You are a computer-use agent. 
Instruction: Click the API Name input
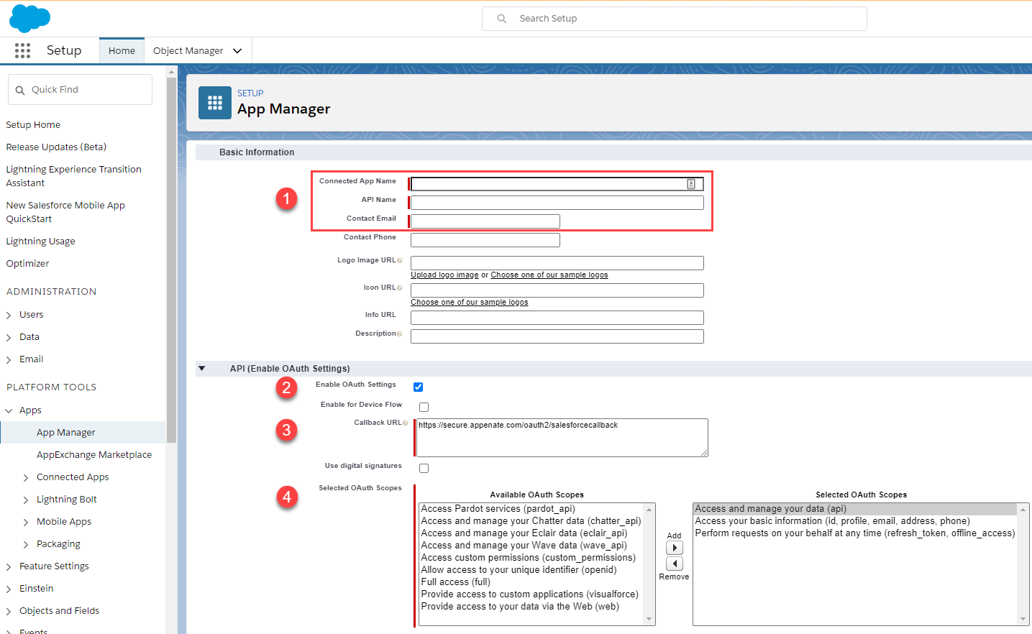click(557, 203)
